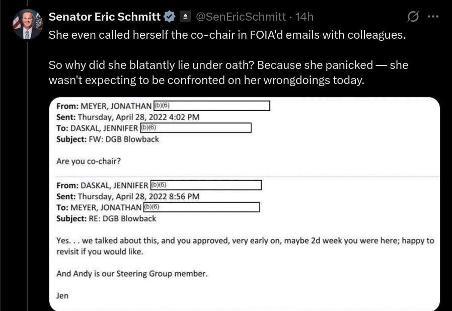Click the 'Steering Group member' sentence

132,274
